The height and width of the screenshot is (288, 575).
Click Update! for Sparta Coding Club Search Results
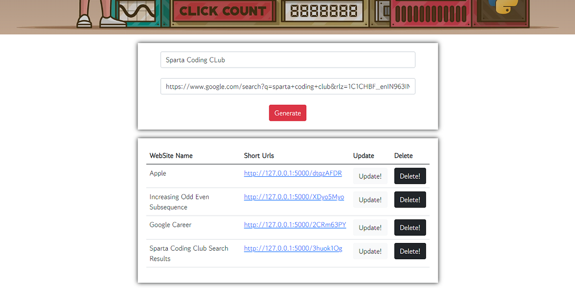point(370,251)
